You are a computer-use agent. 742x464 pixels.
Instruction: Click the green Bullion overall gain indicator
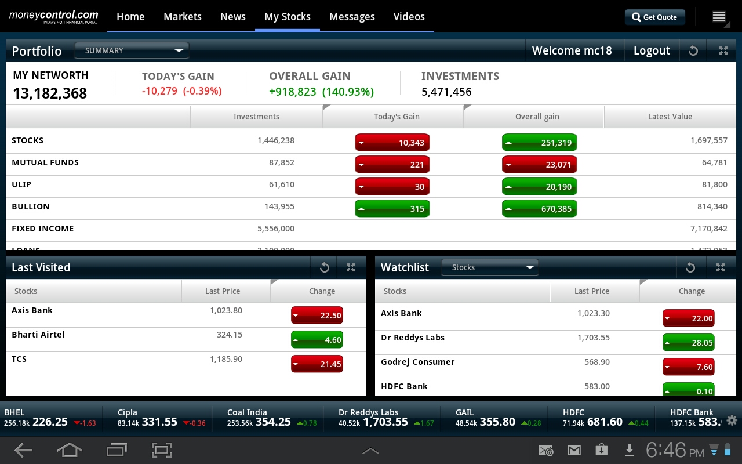(540, 208)
